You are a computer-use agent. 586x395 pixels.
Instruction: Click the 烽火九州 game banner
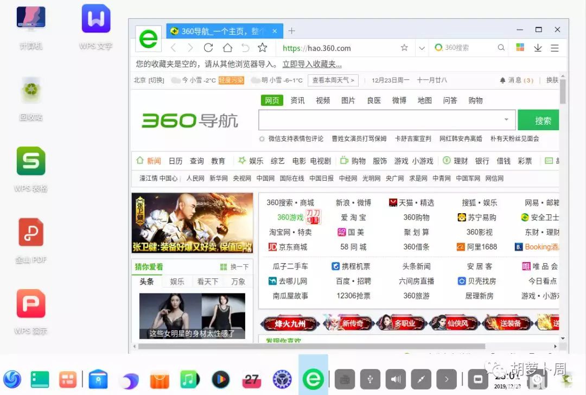point(290,323)
